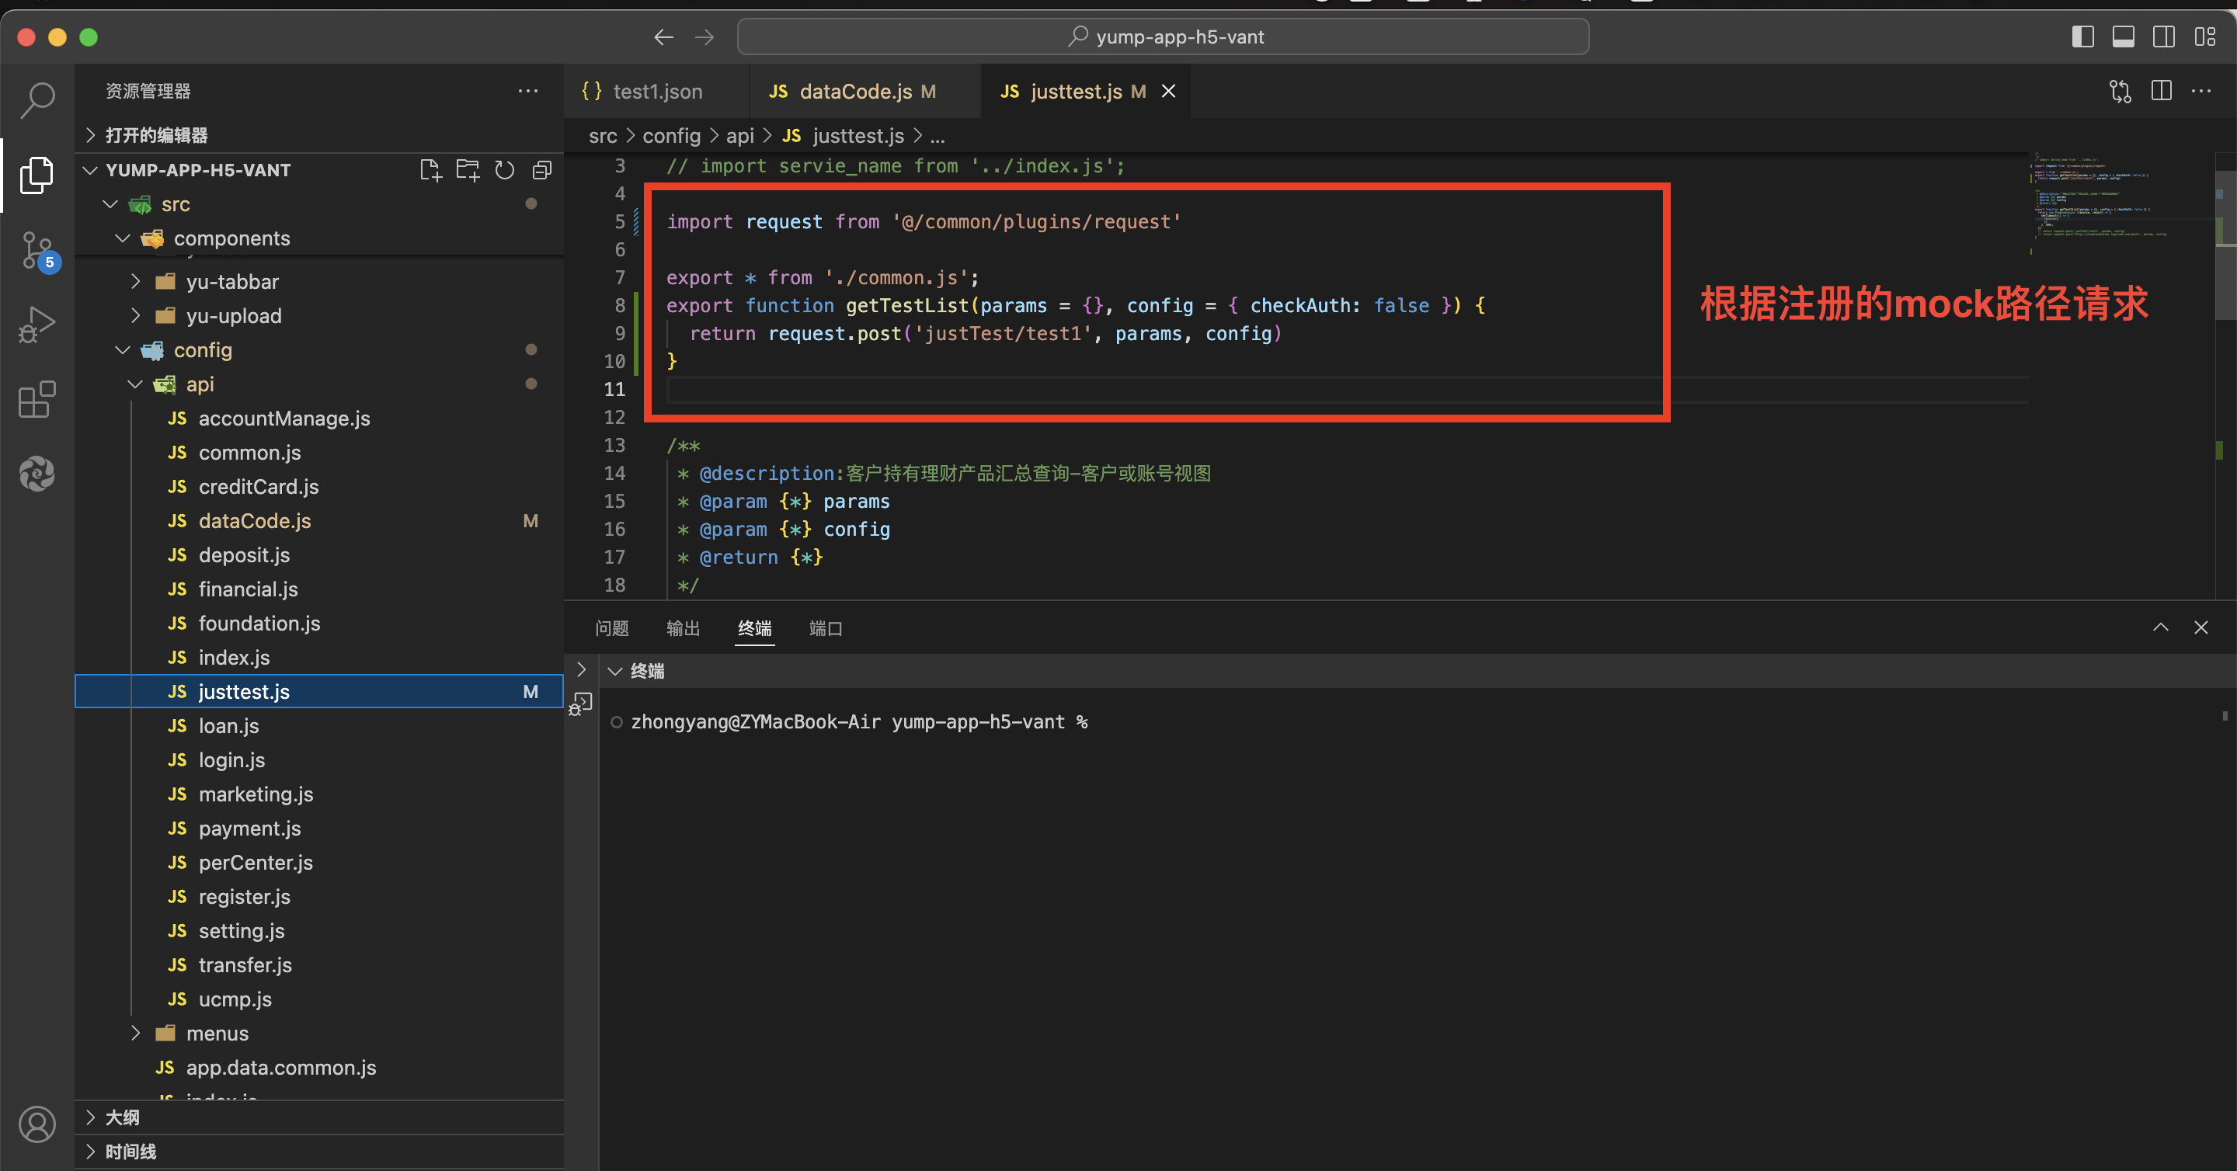Close the bottom terminal panel
The height and width of the screenshot is (1171, 2237).
coord(2200,627)
